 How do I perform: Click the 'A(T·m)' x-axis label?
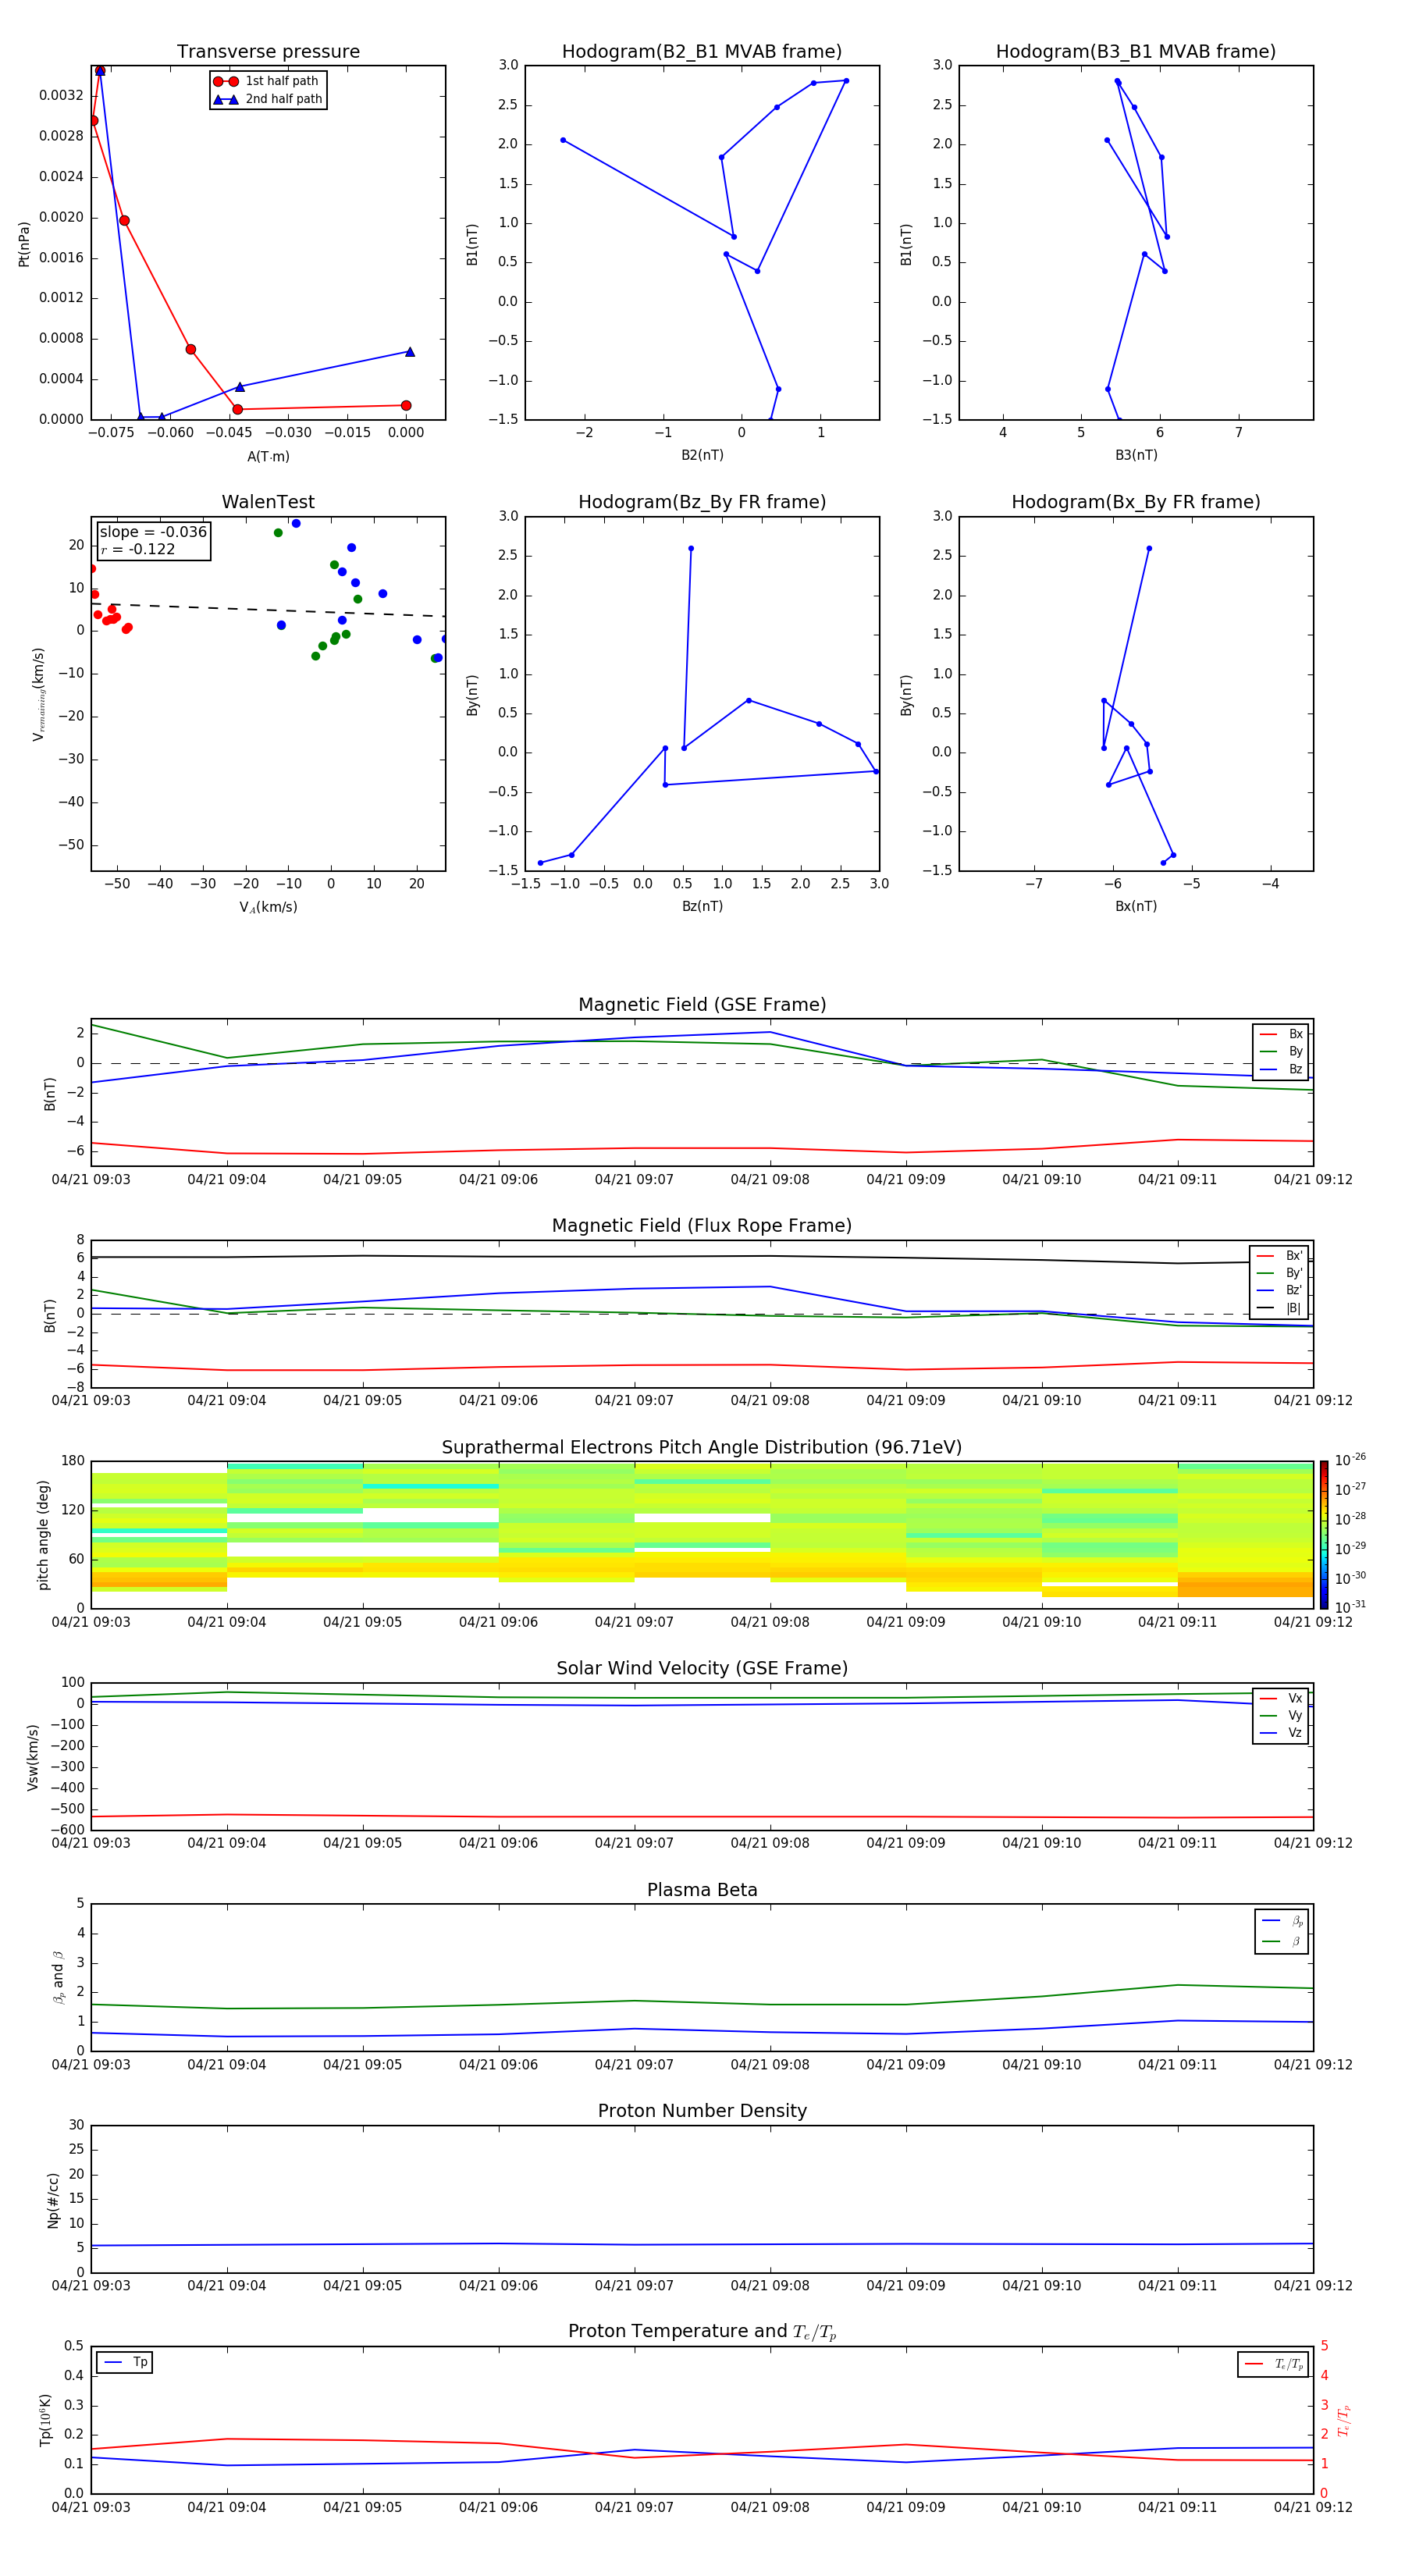point(268,456)
